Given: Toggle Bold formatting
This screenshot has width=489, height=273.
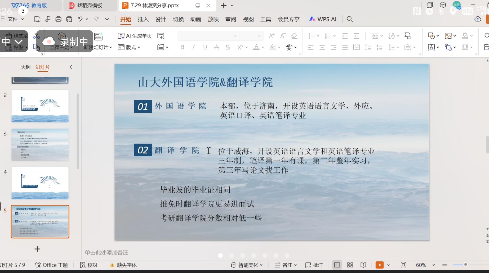Looking at the screenshot, I should [182, 47].
